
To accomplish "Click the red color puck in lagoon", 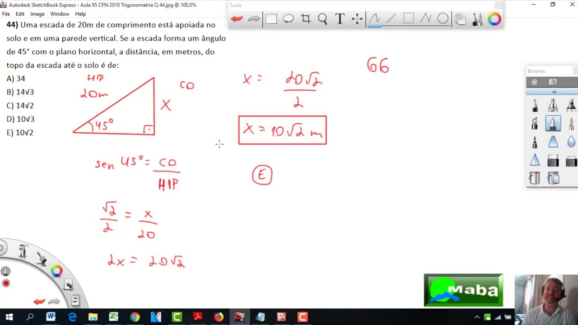I will coord(6,283).
